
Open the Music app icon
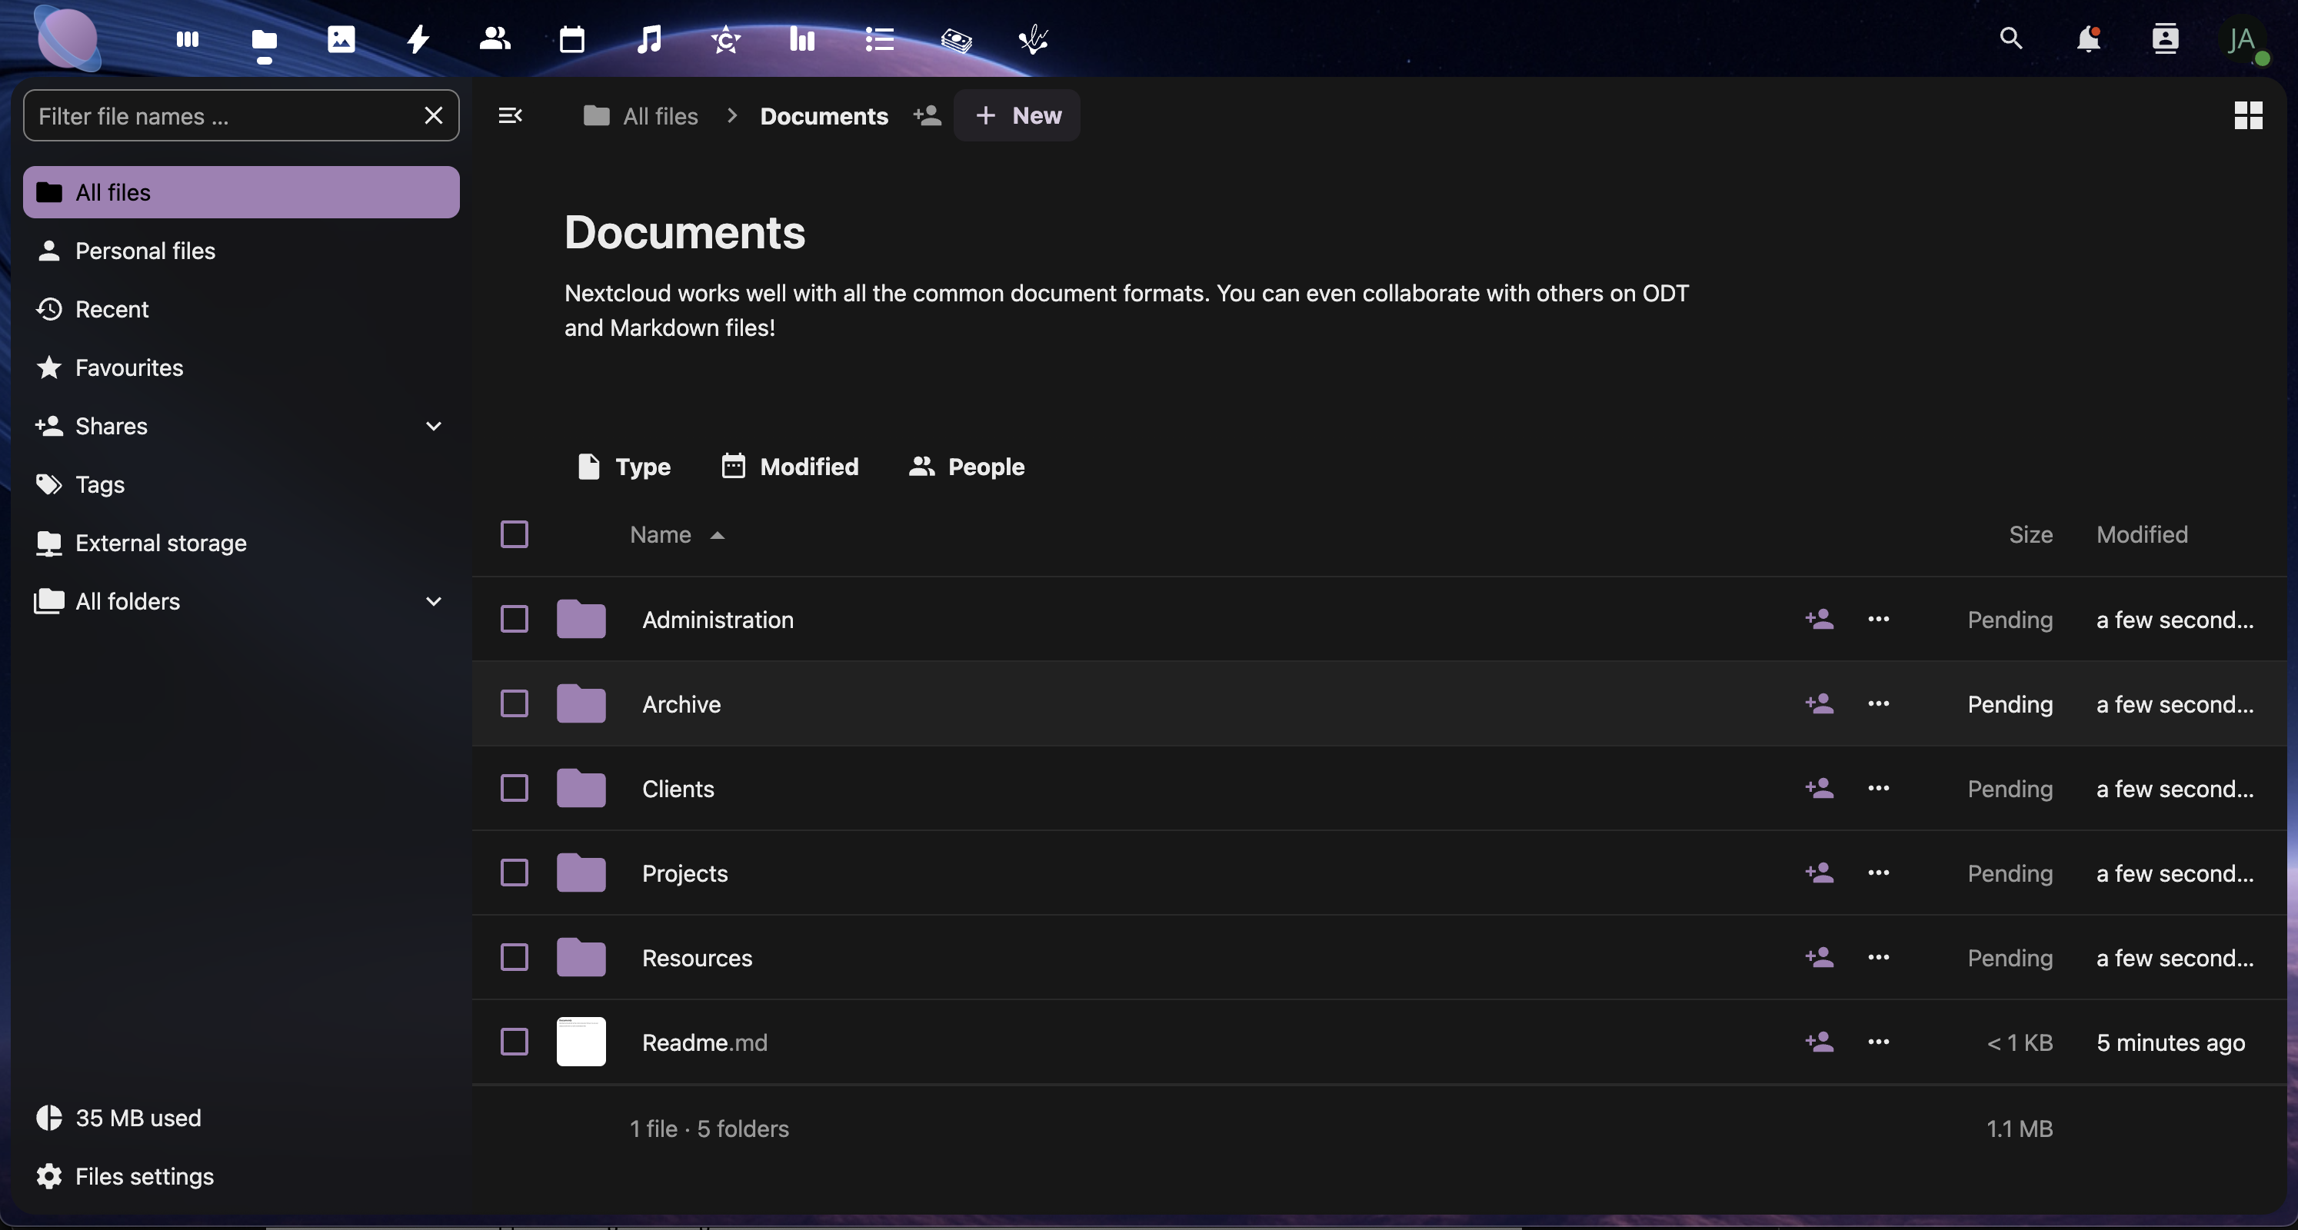[648, 39]
